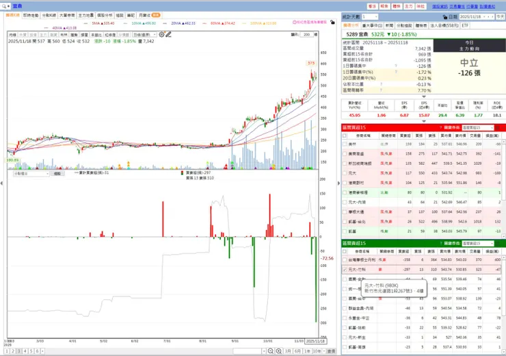Image resolution: width=506 pixels, height=356 pixels.
Task: Expand the triangle below the stats summary
Action: pyautogui.click(x=424, y=97)
